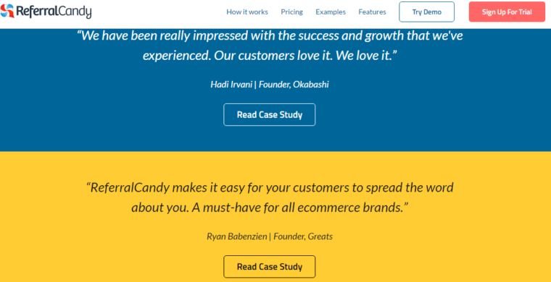Click empty yellow area beside Greats case study button
The height and width of the screenshot is (282, 551).
[x=422, y=267]
